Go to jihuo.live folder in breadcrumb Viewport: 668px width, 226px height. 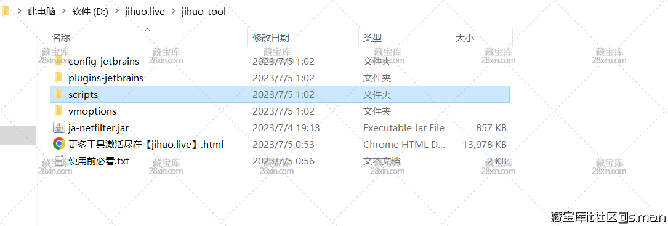click(145, 12)
